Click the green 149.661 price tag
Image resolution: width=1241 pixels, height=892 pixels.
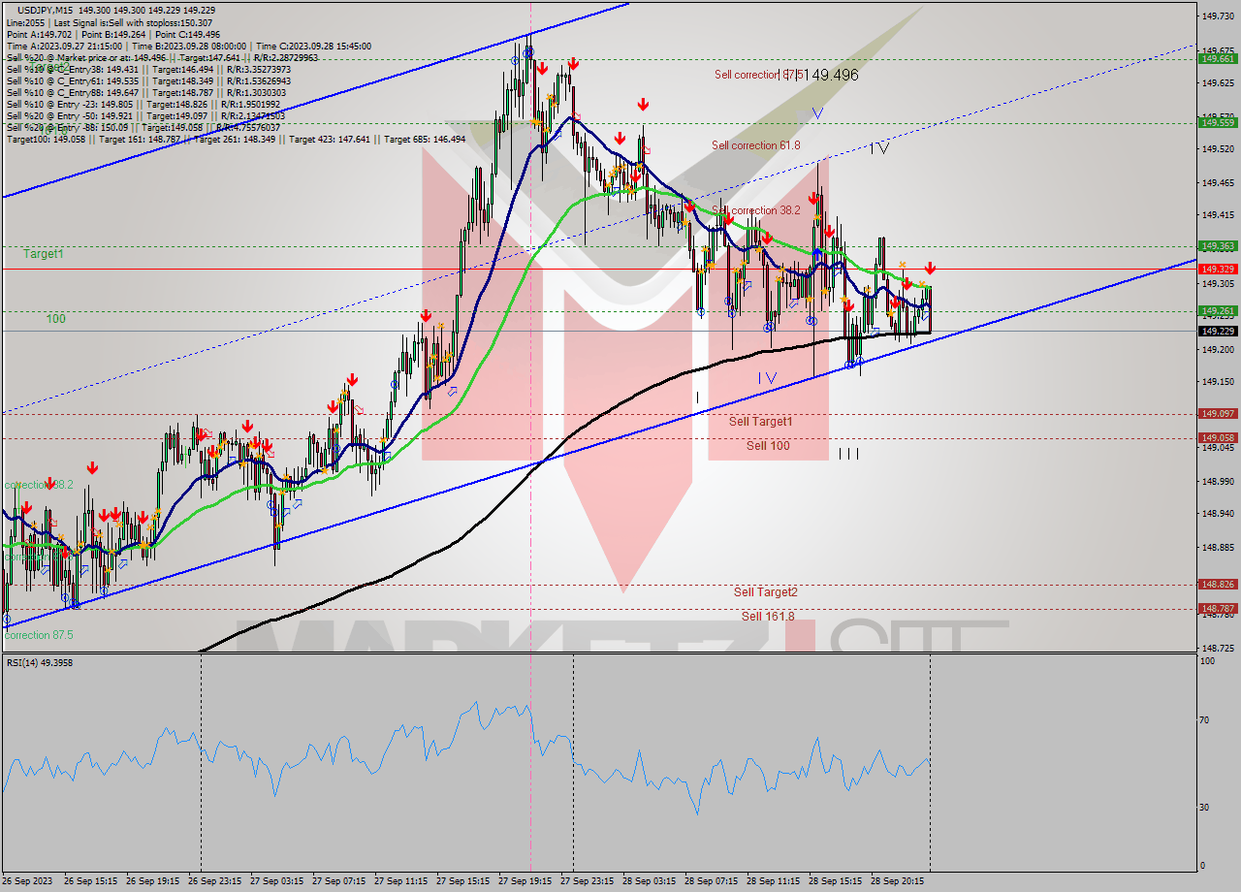point(1218,59)
